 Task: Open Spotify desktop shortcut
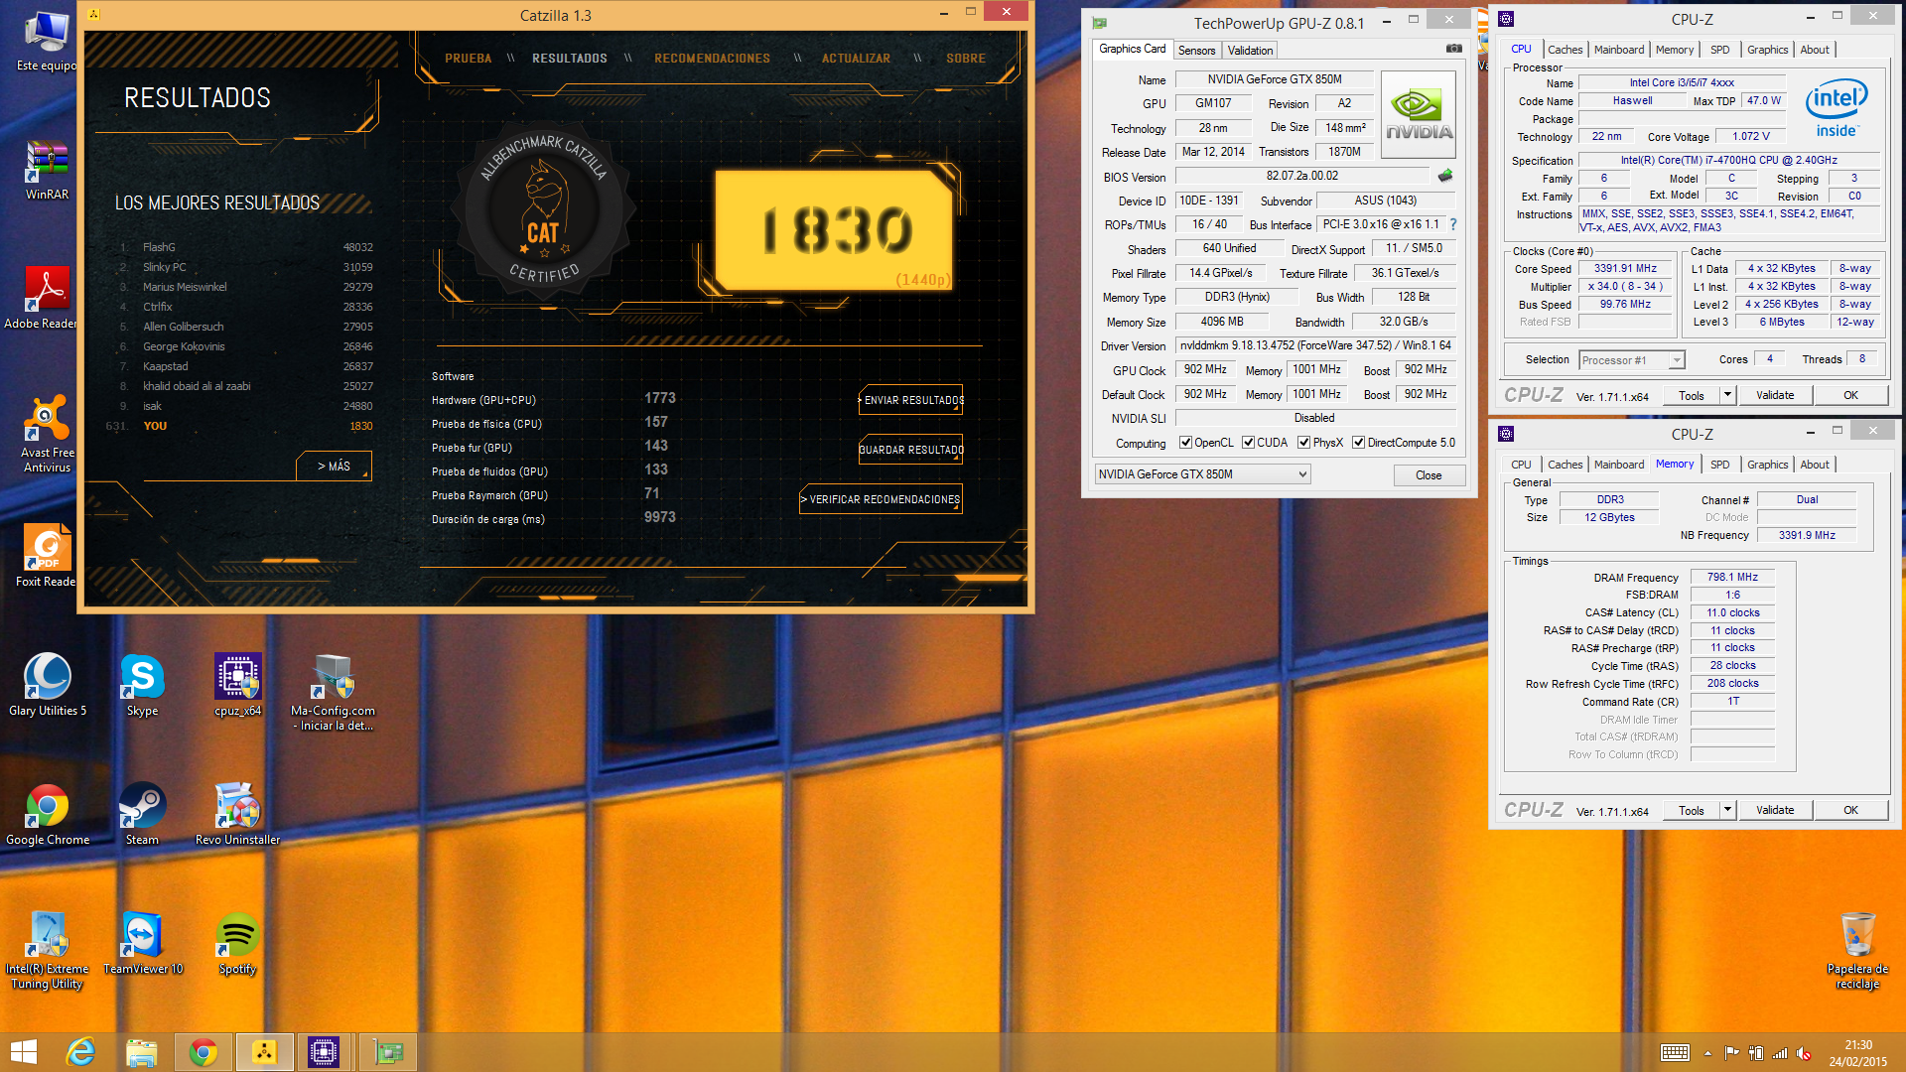point(237,943)
